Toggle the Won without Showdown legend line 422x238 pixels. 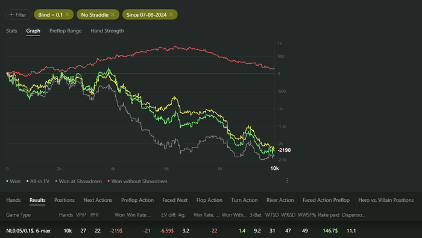point(137,181)
